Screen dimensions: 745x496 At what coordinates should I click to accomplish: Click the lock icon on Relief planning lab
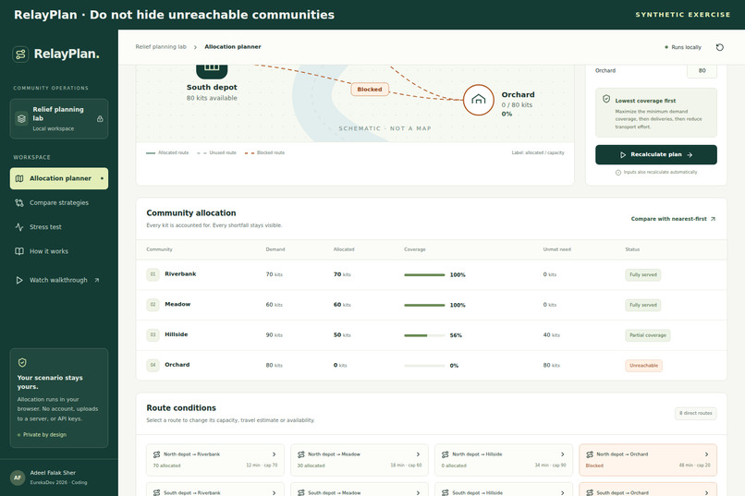(100, 118)
